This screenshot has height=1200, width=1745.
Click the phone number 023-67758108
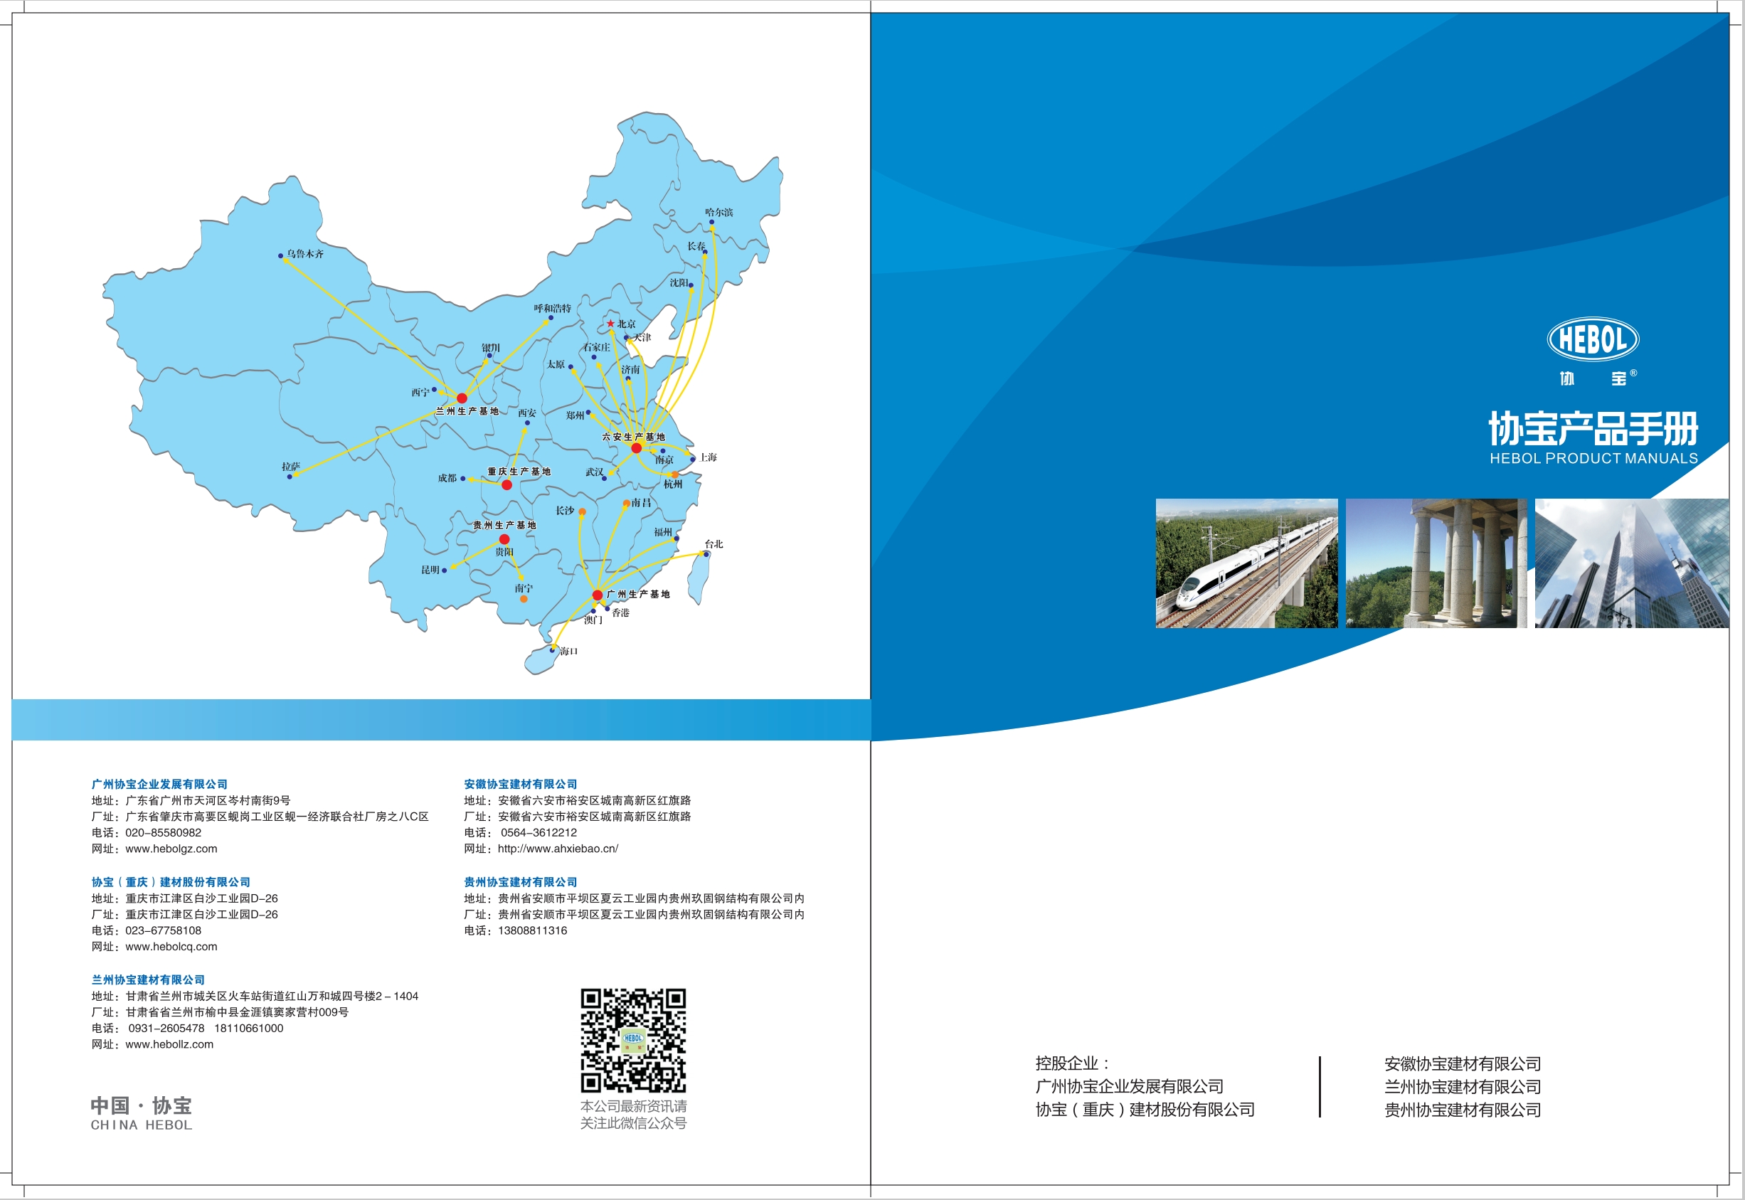163,931
